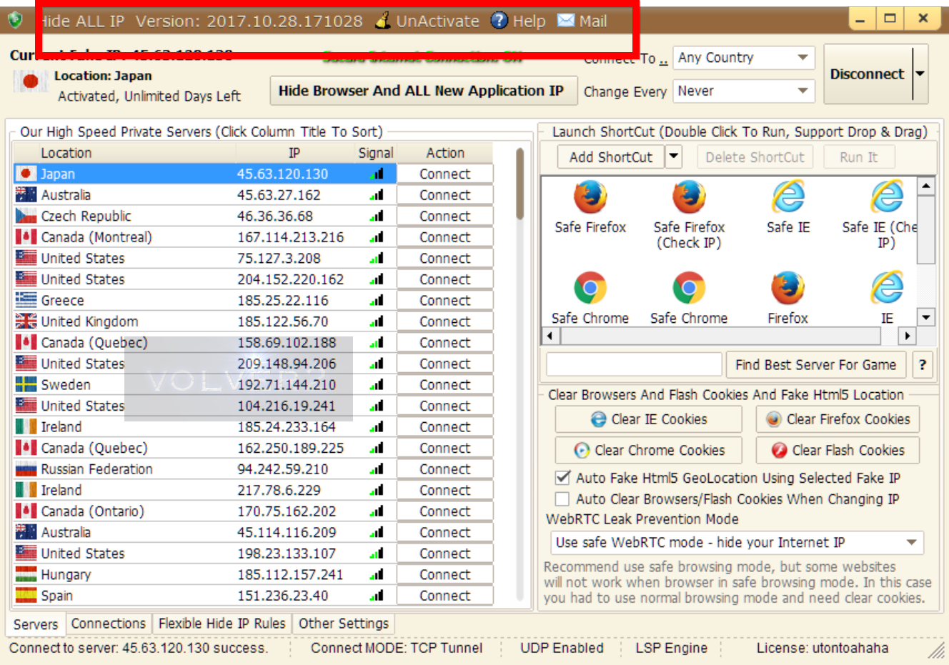The width and height of the screenshot is (949, 665).
Task: Click the signal bars for Japan server
Action: click(x=377, y=174)
